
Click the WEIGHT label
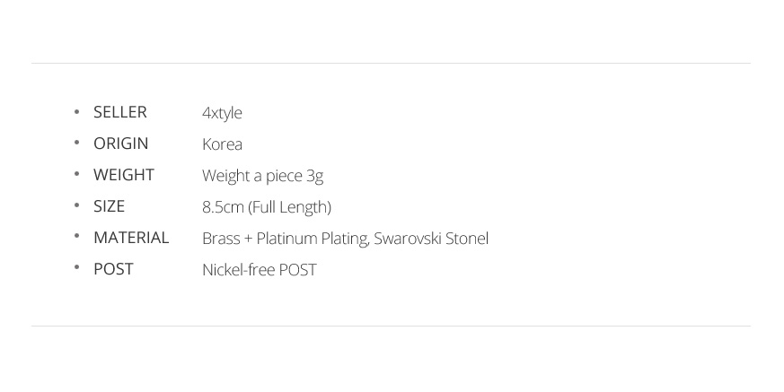tap(124, 175)
